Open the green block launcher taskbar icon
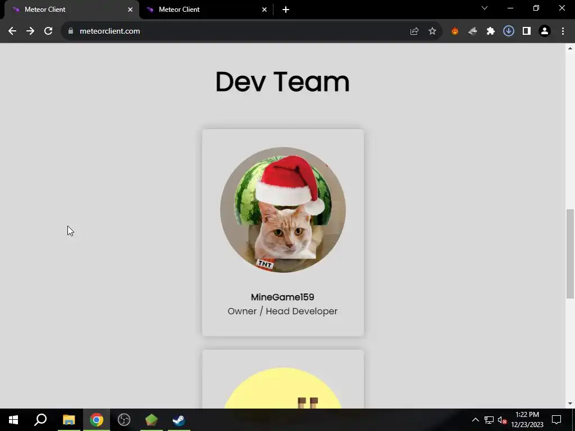 pos(152,420)
